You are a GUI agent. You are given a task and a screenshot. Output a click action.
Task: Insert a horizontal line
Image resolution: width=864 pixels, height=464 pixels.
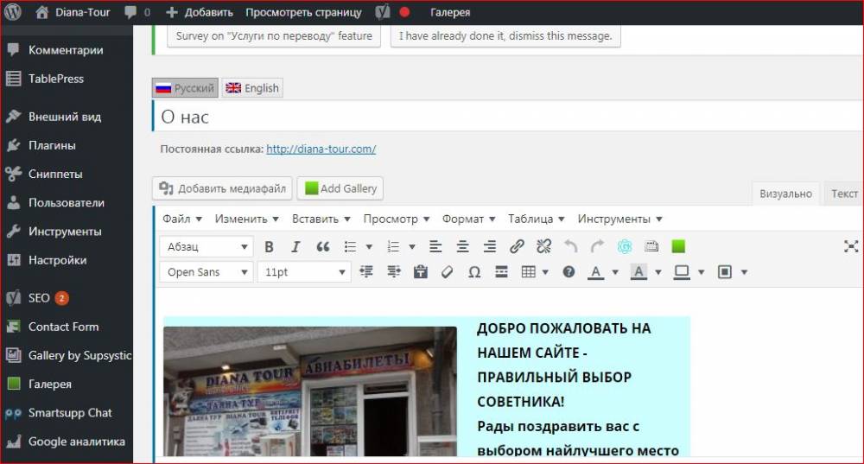coord(501,271)
